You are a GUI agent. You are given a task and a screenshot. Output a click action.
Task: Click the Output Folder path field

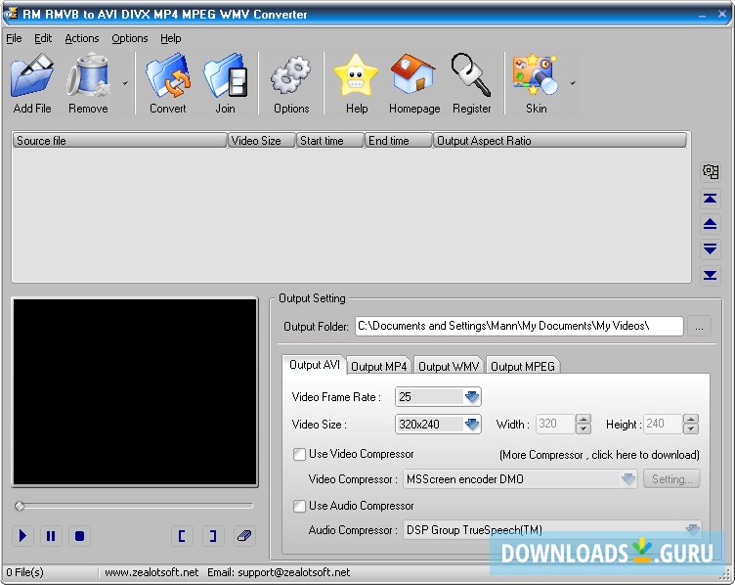[519, 326]
